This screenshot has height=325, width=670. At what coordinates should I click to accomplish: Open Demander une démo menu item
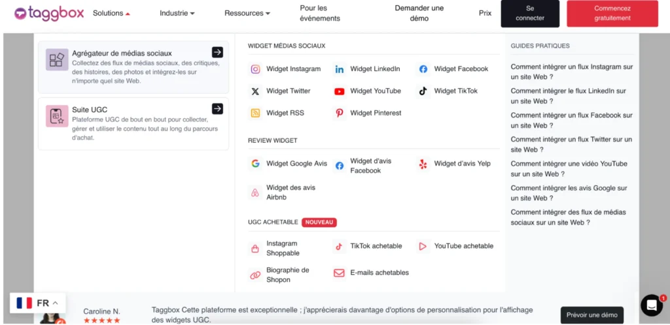pyautogui.click(x=419, y=13)
